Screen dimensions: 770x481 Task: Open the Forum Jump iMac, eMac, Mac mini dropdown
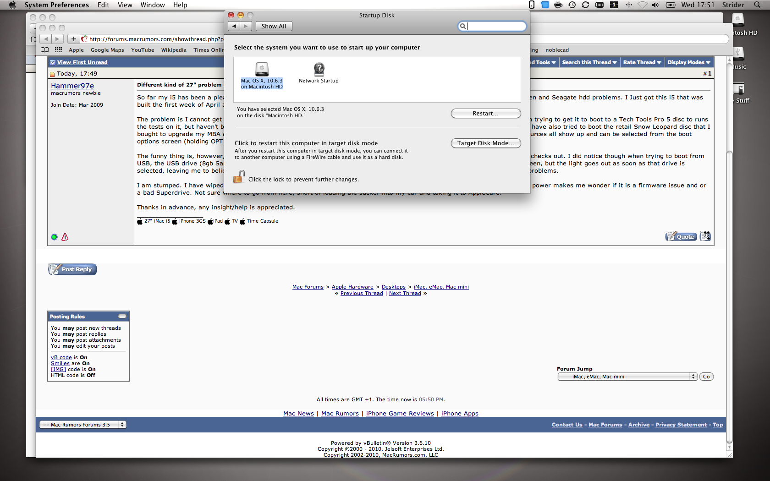pyautogui.click(x=627, y=377)
